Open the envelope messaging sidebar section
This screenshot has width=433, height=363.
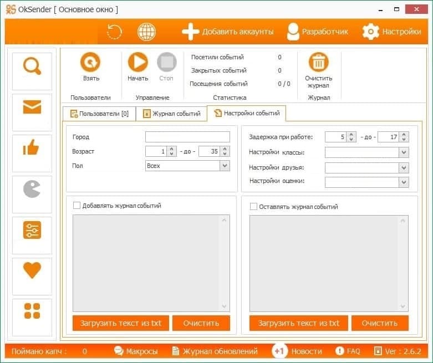pyautogui.click(x=32, y=113)
